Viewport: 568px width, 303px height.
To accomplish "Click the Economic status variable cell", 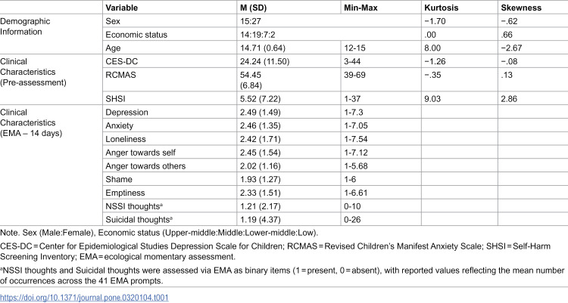I will pyautogui.click(x=136, y=35).
